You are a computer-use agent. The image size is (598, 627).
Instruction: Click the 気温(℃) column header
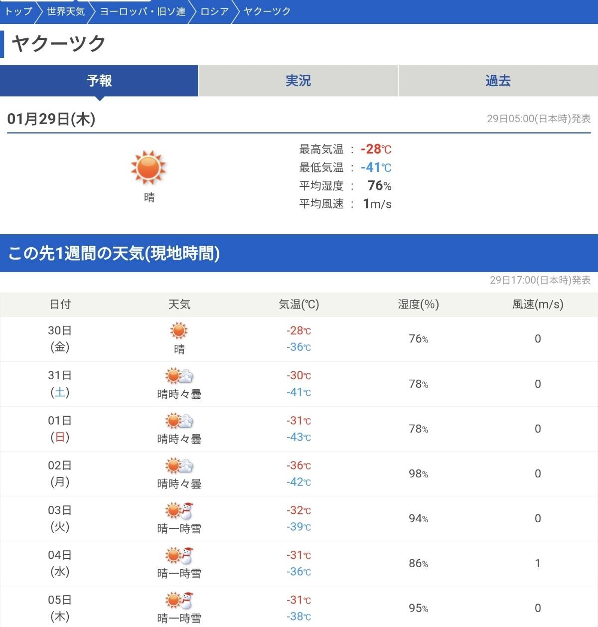point(299,305)
